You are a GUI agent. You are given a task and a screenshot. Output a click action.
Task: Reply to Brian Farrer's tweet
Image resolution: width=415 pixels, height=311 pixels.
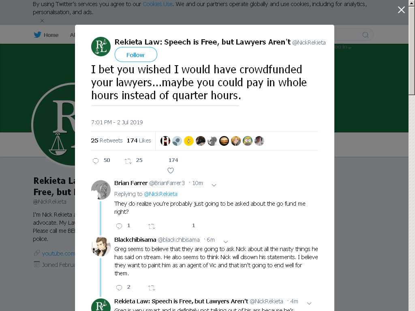pos(119,226)
